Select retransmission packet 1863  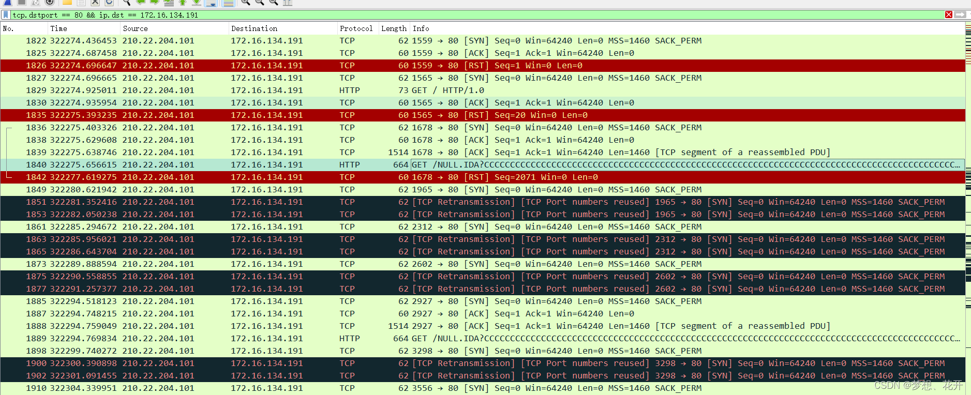483,239
